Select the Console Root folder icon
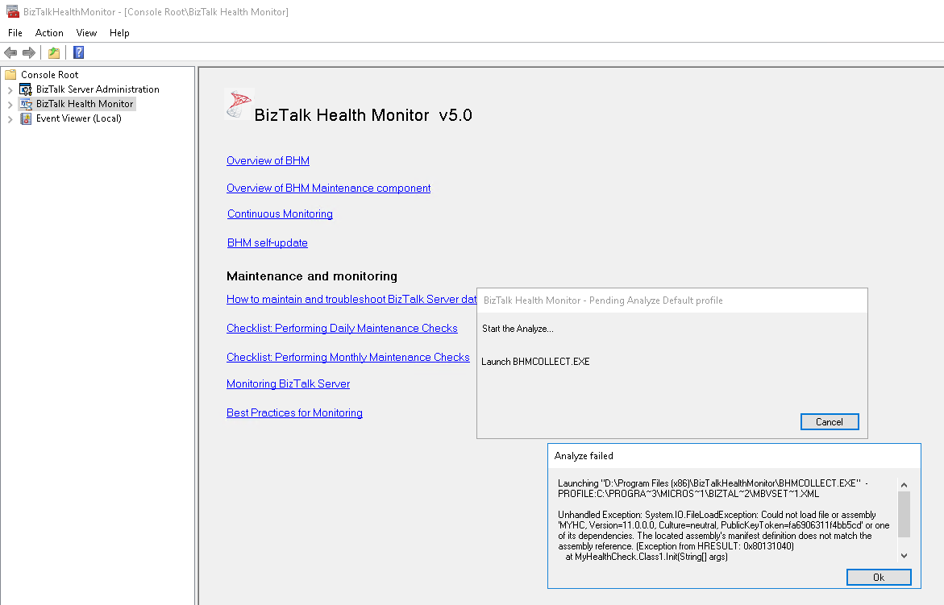This screenshot has width=944, height=605. click(x=10, y=75)
